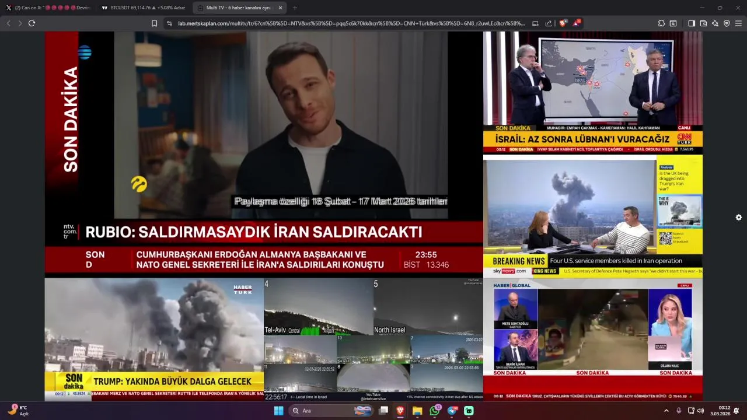
Task: Open the Leo AI sparkle icon
Action: 715,23
